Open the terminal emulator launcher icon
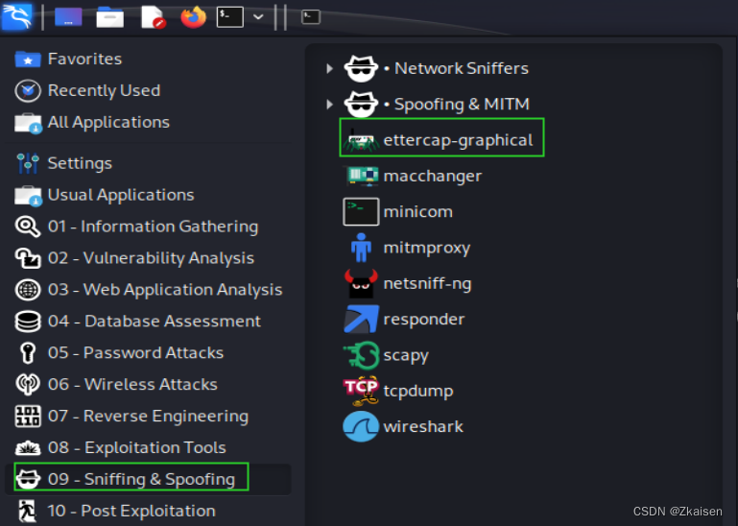The image size is (738, 526). pos(229,17)
